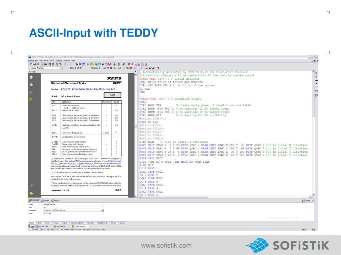Click the help question mark toolbar icon
Viewport: 341px width, 255px height.
coord(158,68)
